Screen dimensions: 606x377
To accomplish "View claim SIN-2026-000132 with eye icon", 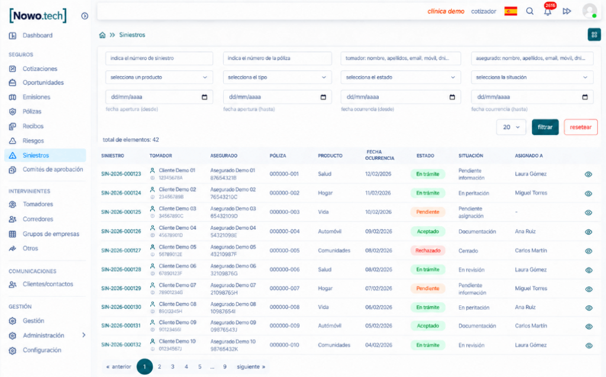I will 588,346.
